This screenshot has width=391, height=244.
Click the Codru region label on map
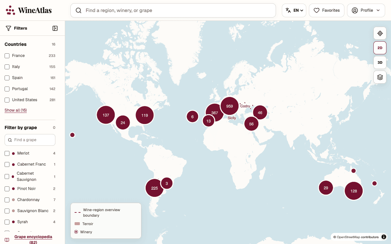pyautogui.click(x=245, y=106)
